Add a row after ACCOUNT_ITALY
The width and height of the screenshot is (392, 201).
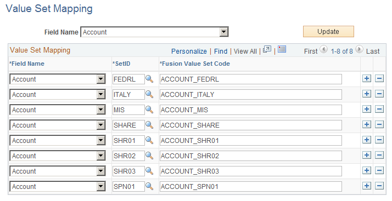point(367,94)
